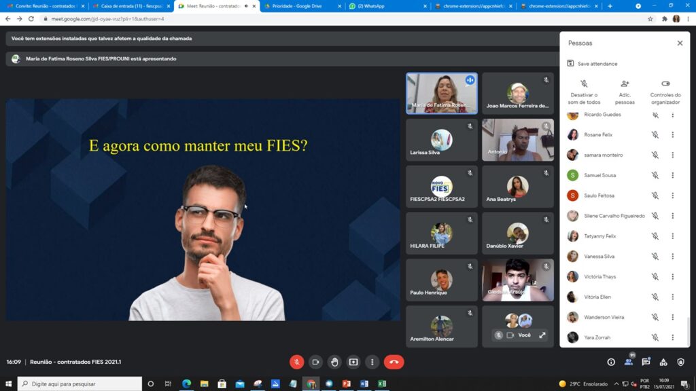Toggle the microphone mute button in call controls
The height and width of the screenshot is (391, 696).
296,362
